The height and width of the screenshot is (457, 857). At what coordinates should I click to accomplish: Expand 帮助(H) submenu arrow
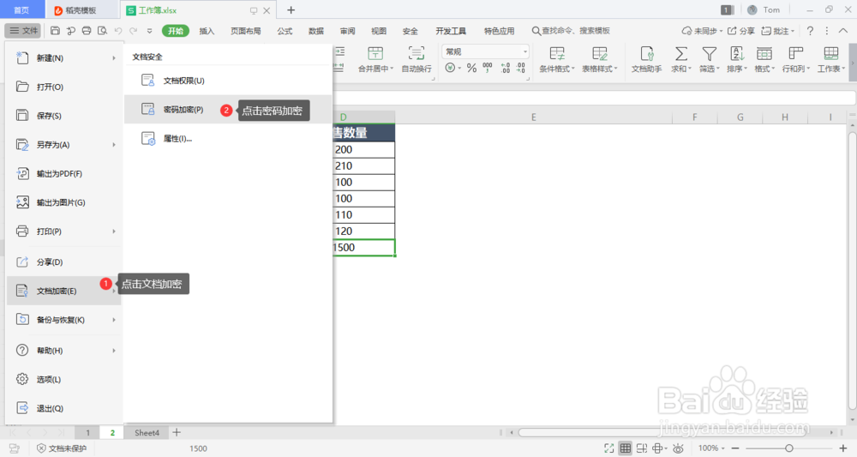pyautogui.click(x=114, y=351)
